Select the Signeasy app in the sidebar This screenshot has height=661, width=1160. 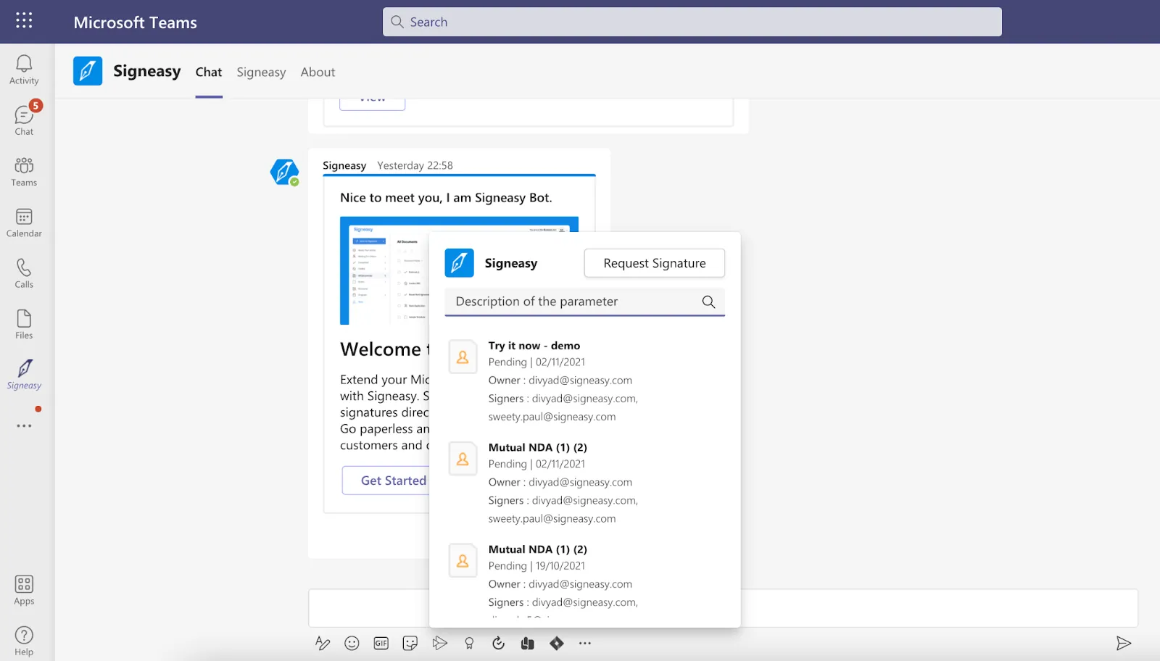point(24,375)
